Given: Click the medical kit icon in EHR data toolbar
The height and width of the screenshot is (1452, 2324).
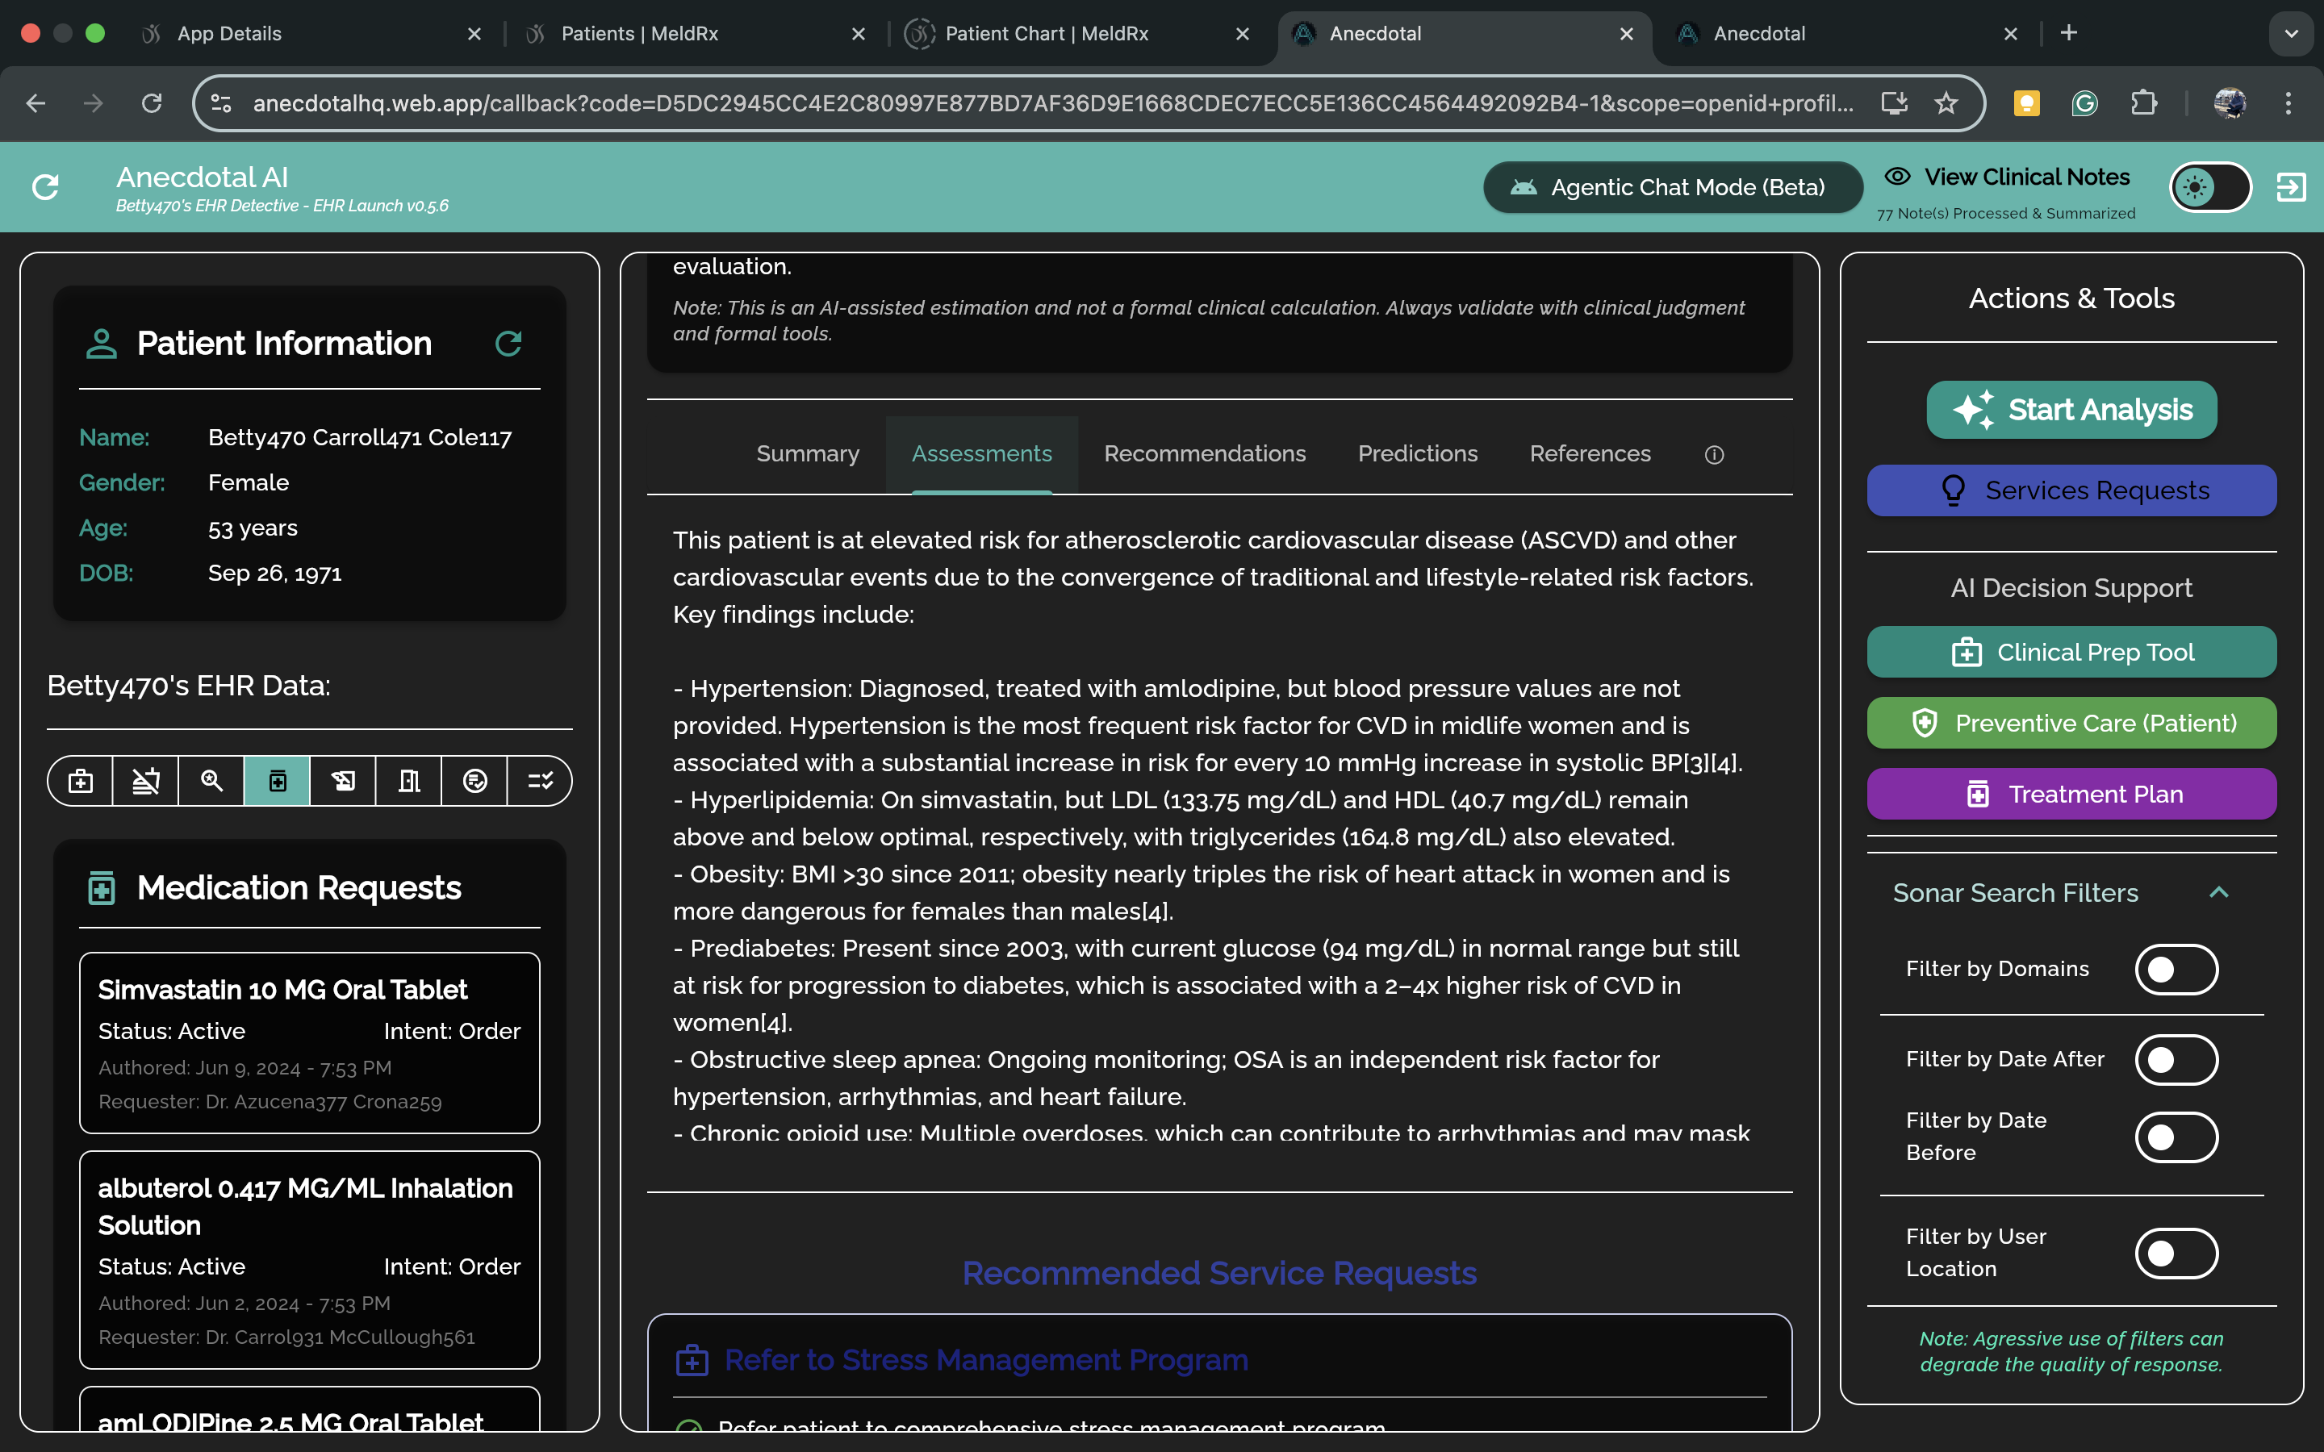Looking at the screenshot, I should (x=81, y=781).
